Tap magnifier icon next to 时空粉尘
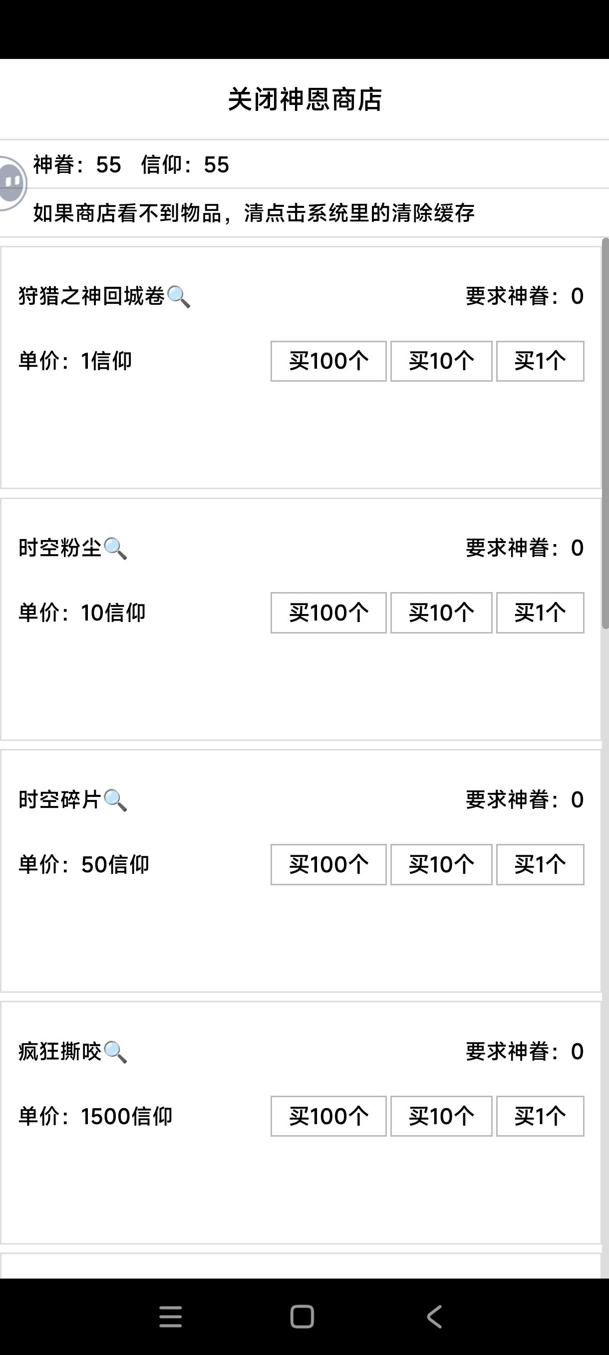The image size is (609, 1355). pyautogui.click(x=115, y=549)
